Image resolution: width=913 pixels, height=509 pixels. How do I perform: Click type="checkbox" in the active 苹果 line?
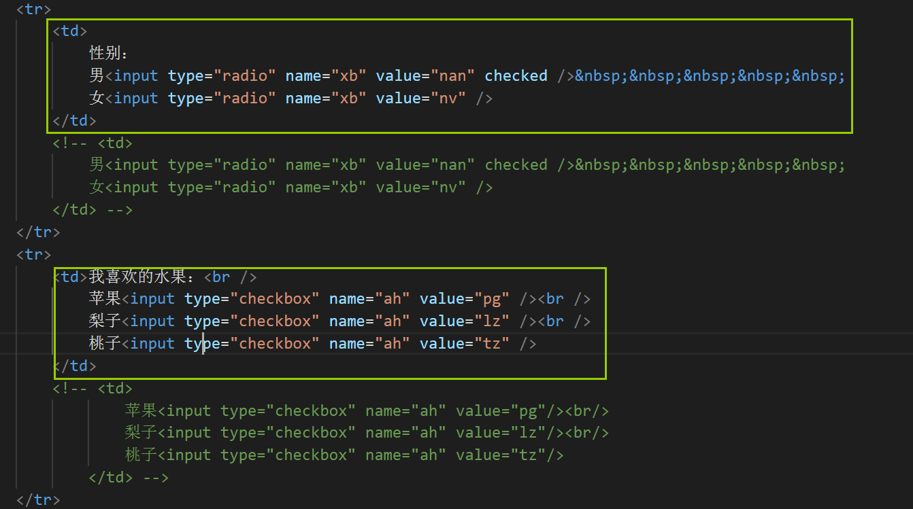(x=252, y=298)
